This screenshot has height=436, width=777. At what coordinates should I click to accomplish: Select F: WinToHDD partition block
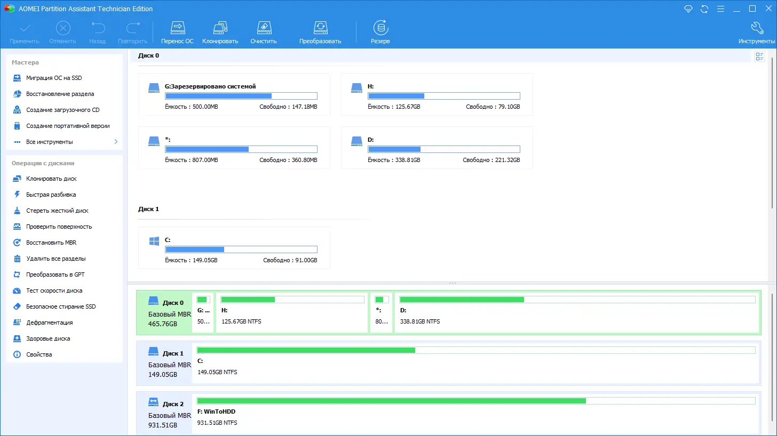(476, 414)
